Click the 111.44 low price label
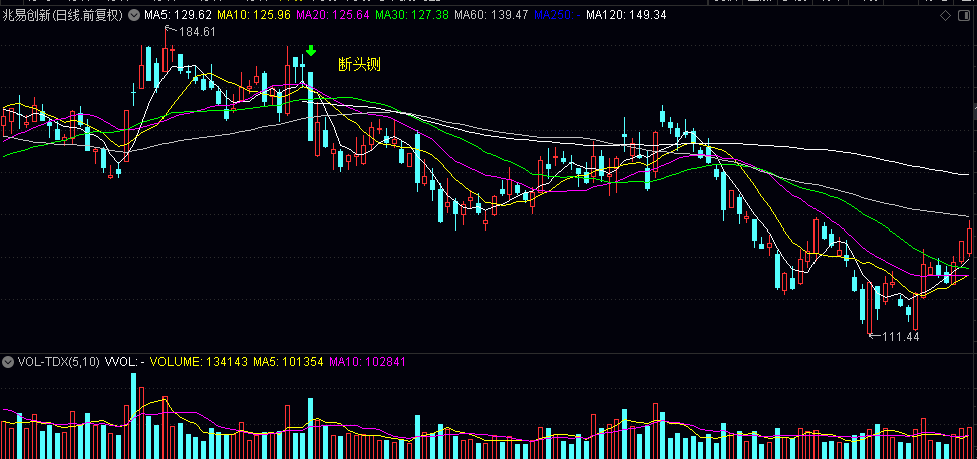 pos(900,337)
